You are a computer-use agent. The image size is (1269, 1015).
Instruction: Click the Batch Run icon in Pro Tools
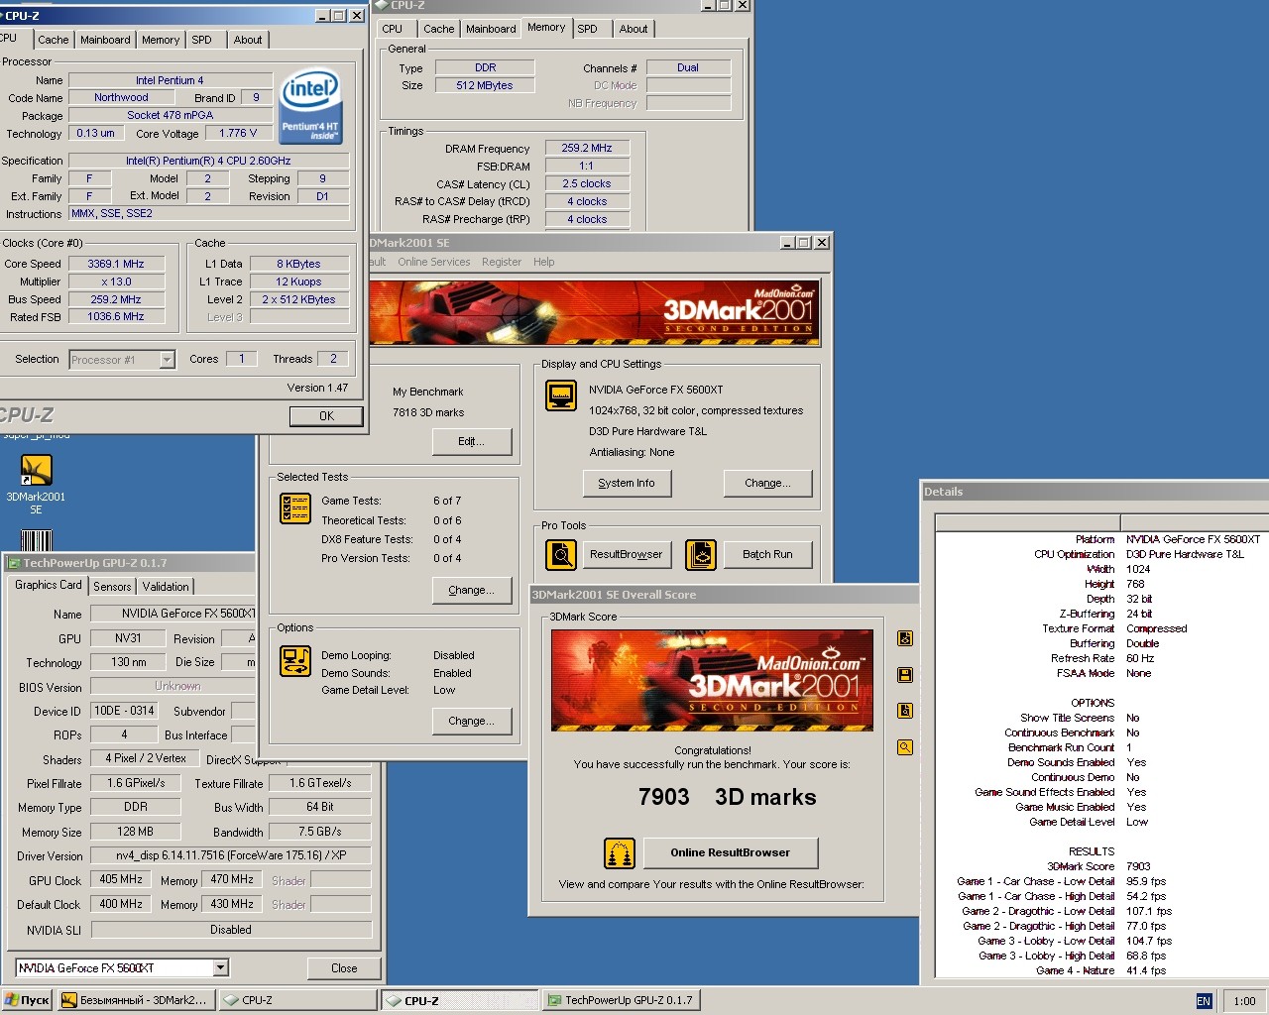point(701,554)
